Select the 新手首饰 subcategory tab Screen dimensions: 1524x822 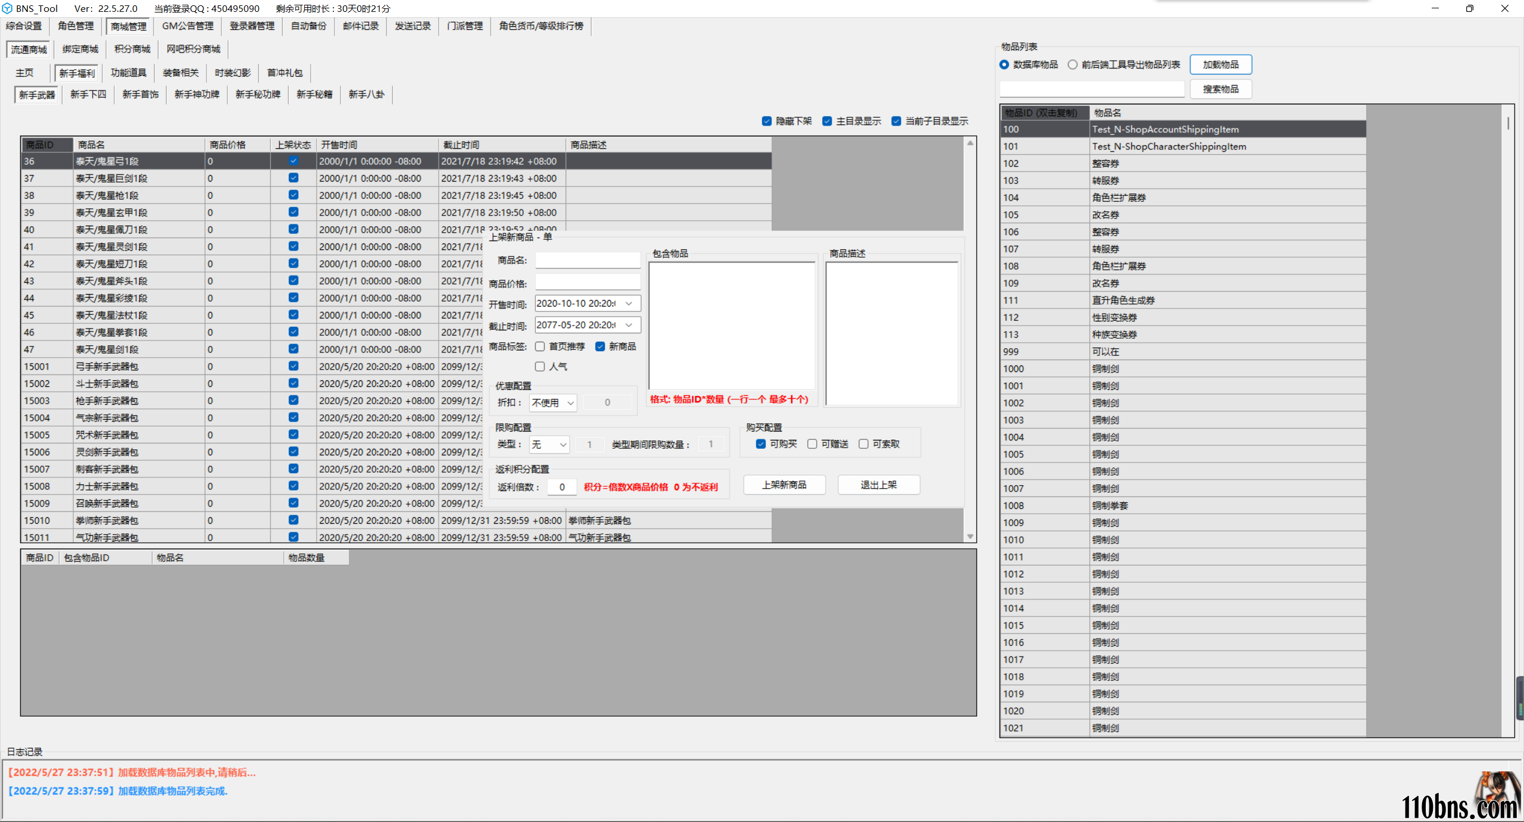click(x=140, y=94)
